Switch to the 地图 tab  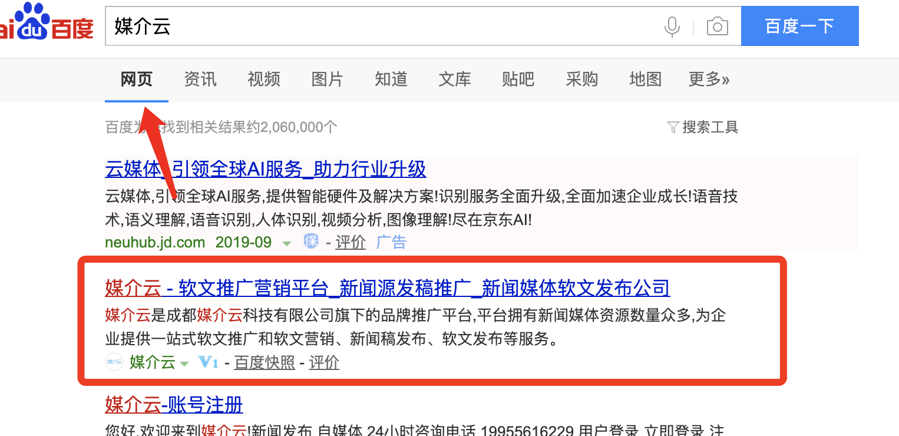[645, 80]
